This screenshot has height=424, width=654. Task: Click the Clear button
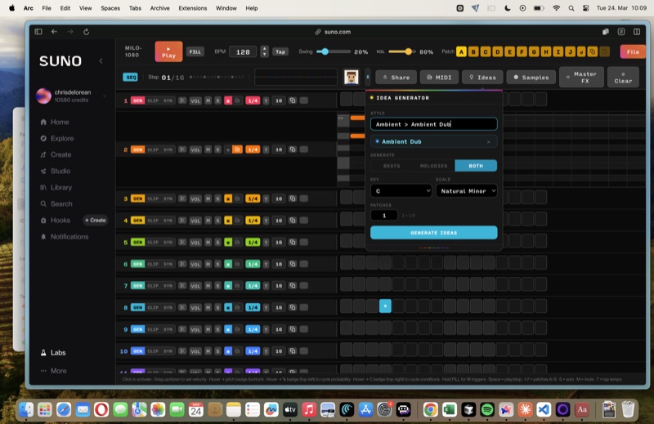pyautogui.click(x=623, y=77)
